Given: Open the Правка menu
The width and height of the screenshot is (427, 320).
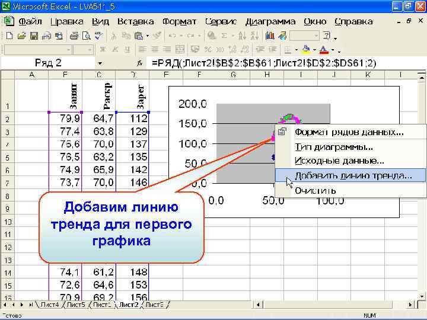Looking at the screenshot, I should click(66, 21).
